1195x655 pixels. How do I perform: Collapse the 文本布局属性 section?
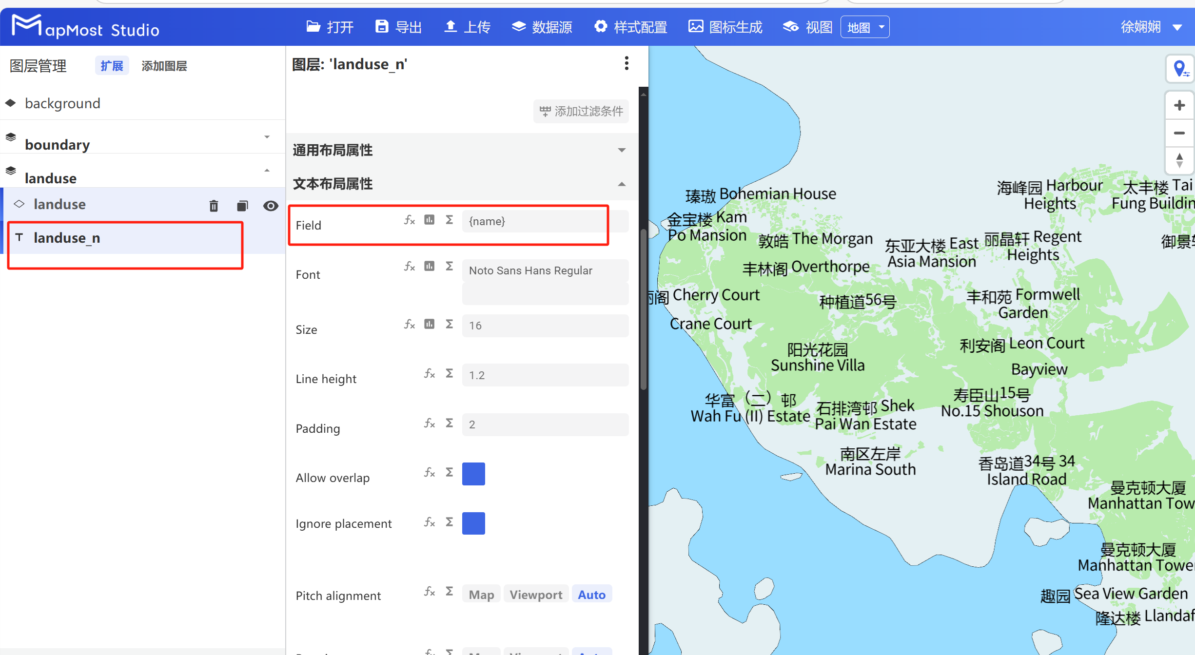[x=622, y=184]
